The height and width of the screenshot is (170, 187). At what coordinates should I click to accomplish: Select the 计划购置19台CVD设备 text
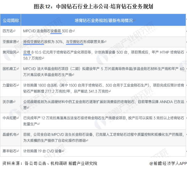click(42, 151)
